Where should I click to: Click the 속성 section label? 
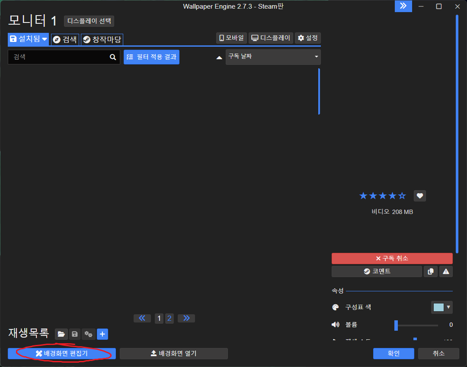[x=338, y=291]
